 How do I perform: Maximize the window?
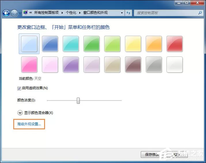[187, 3]
